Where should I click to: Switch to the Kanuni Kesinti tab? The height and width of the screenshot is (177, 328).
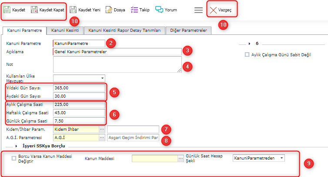[x=64, y=31]
